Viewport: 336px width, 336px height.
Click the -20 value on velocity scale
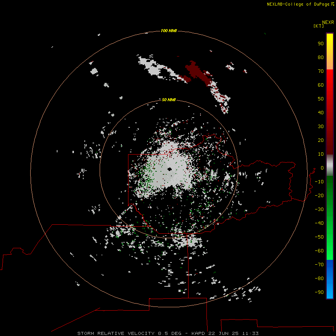point(319,196)
